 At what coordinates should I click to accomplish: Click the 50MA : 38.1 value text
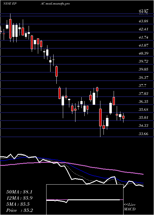pyautogui.click(x=19, y=192)
